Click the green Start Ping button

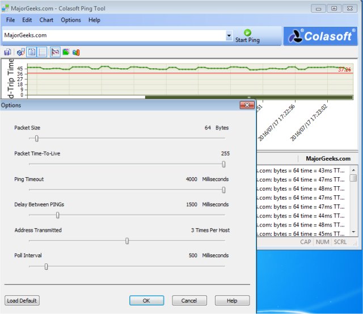247,36
